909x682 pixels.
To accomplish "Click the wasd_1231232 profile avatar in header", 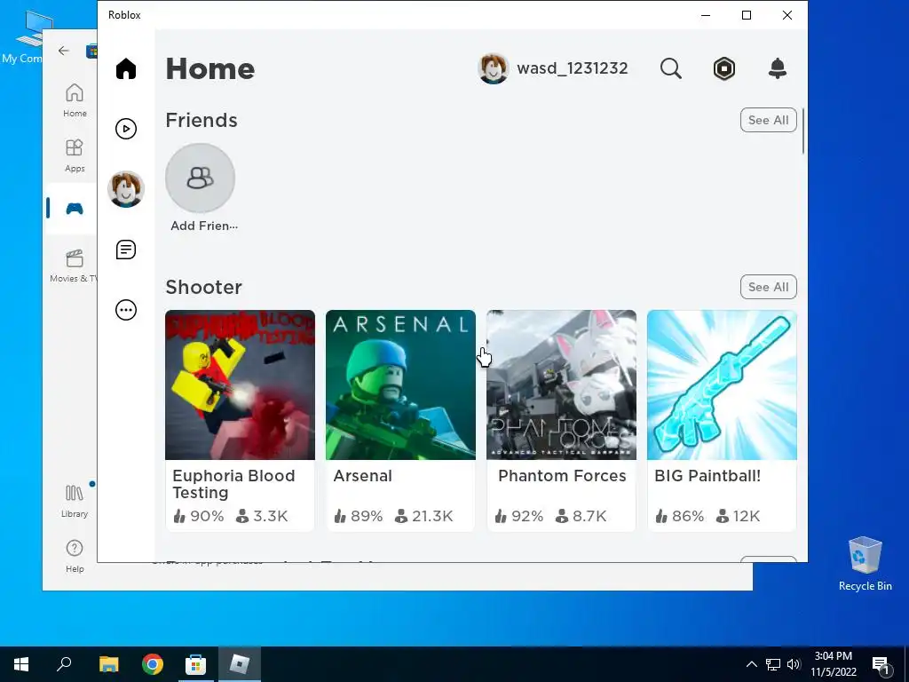I will 494,68.
